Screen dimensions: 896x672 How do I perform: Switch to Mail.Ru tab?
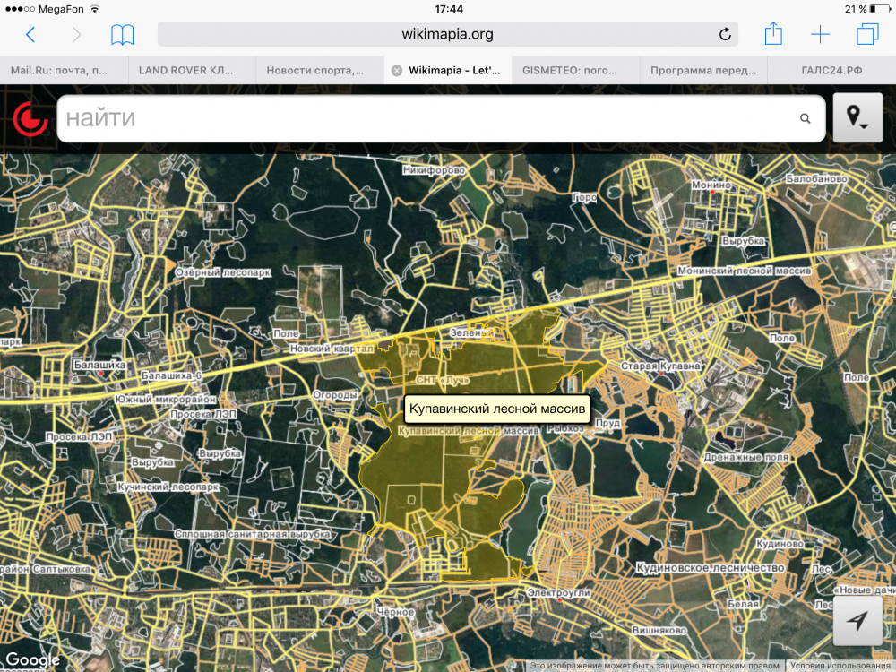point(63,70)
